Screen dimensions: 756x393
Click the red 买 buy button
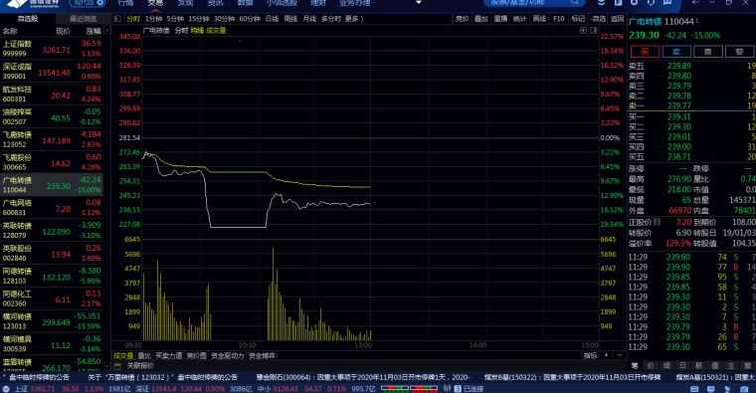pos(645,52)
